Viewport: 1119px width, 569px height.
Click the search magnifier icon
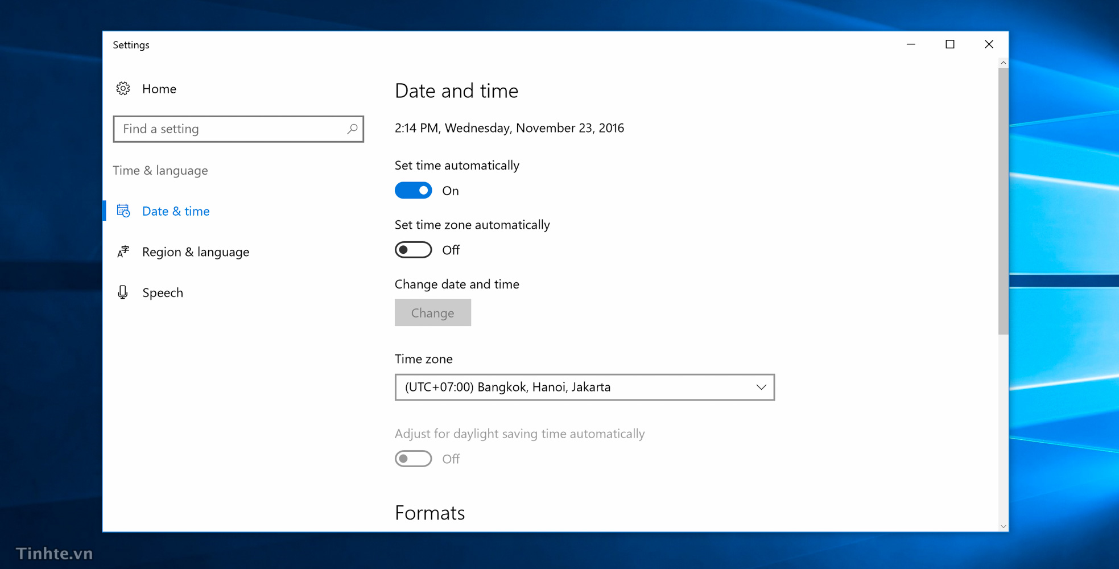click(x=352, y=129)
